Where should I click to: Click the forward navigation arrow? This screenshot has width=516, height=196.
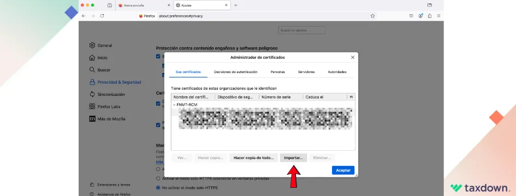tap(93, 16)
